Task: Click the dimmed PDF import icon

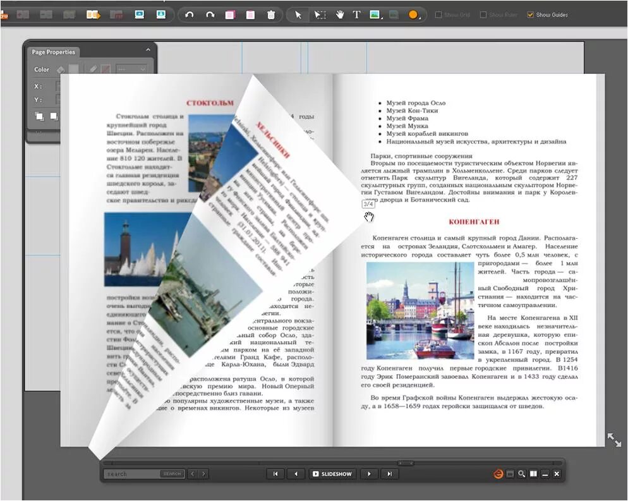Action: (x=116, y=15)
